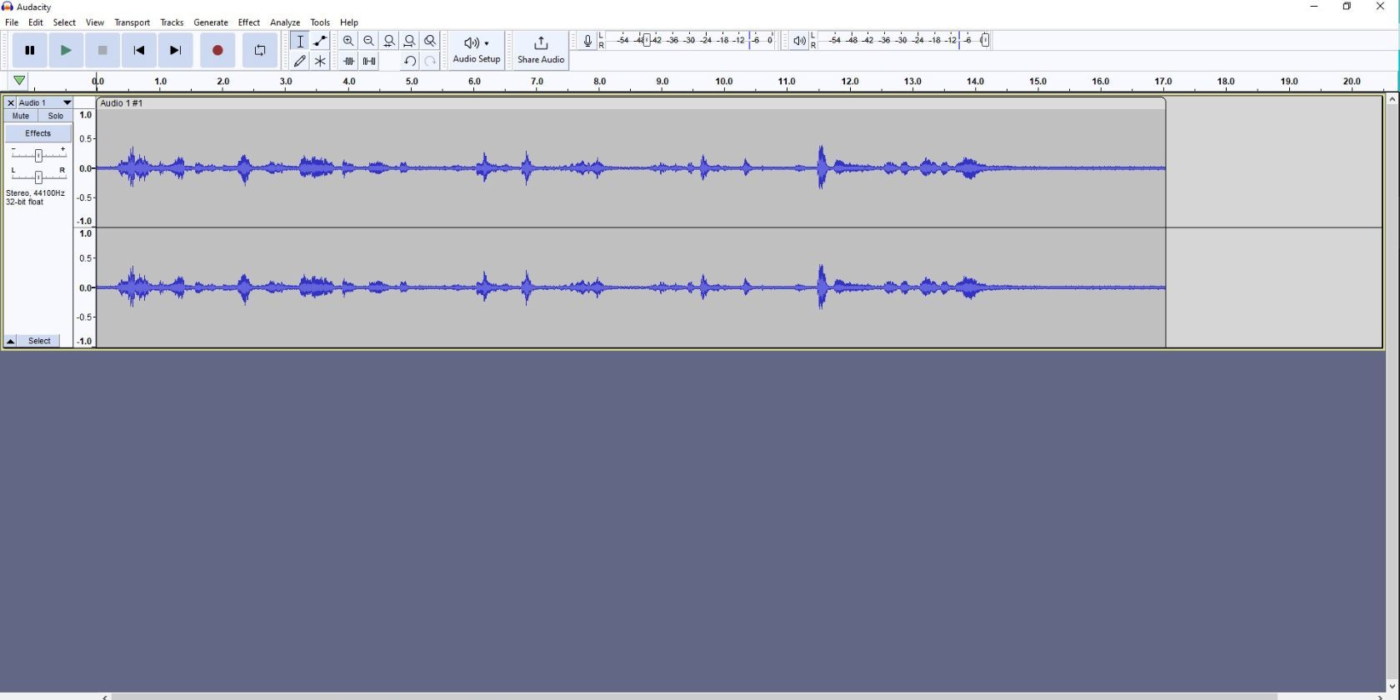
Task: Click the Select button under the track panel
Action: (40, 342)
